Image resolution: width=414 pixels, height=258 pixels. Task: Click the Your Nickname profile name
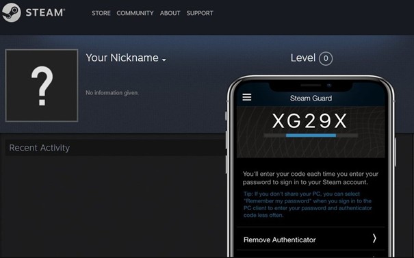(122, 58)
